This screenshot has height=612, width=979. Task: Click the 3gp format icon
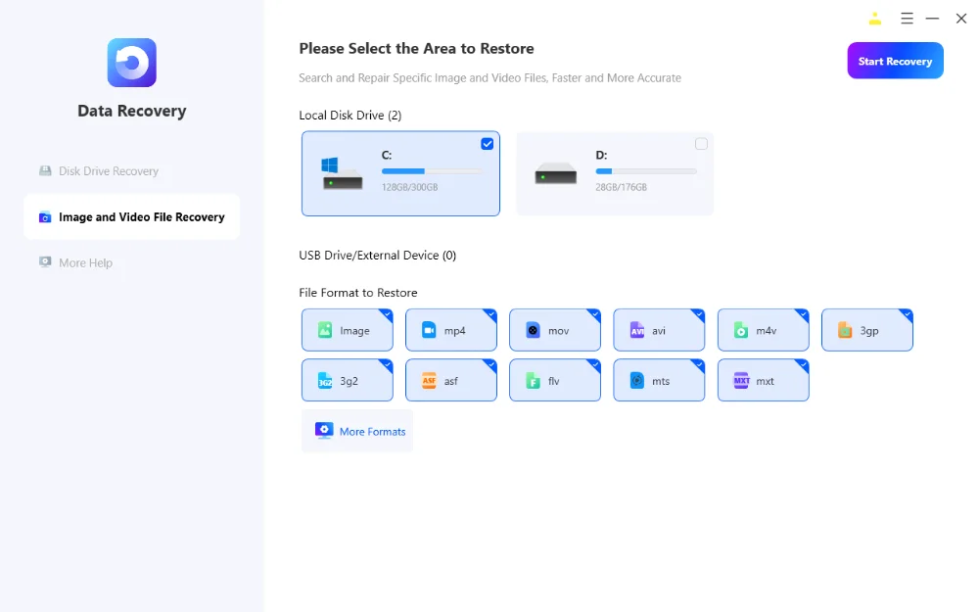coord(845,331)
